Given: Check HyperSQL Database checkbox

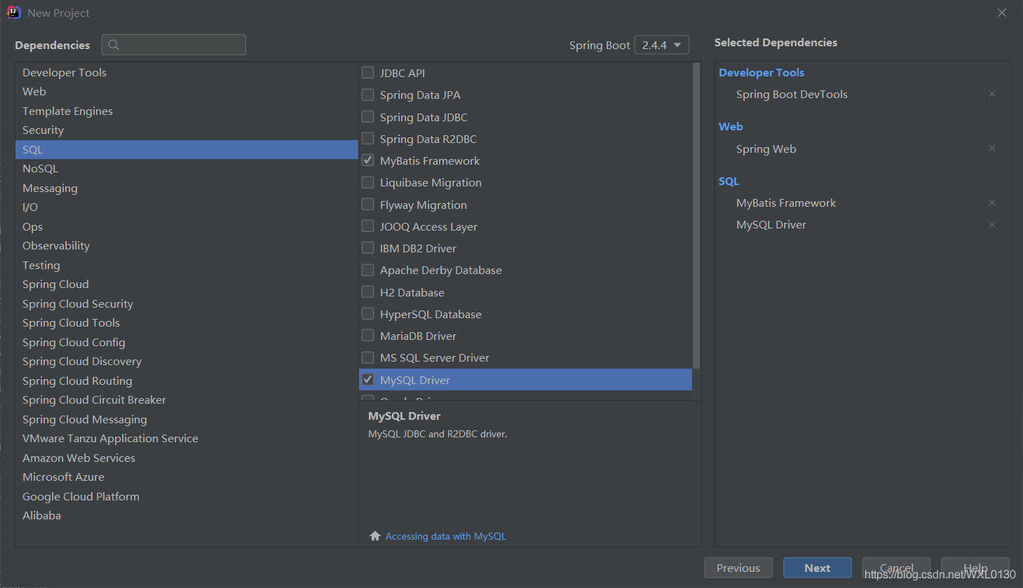Looking at the screenshot, I should click(x=367, y=313).
